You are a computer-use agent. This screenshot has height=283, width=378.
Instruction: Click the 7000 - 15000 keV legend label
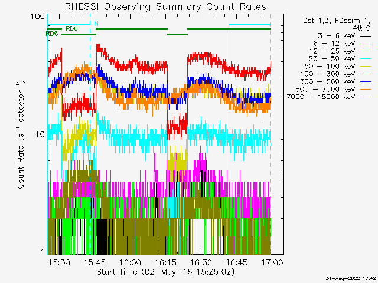(x=321, y=97)
